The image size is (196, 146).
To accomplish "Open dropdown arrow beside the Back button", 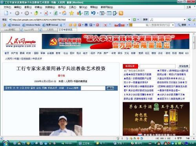I will point(22,13).
